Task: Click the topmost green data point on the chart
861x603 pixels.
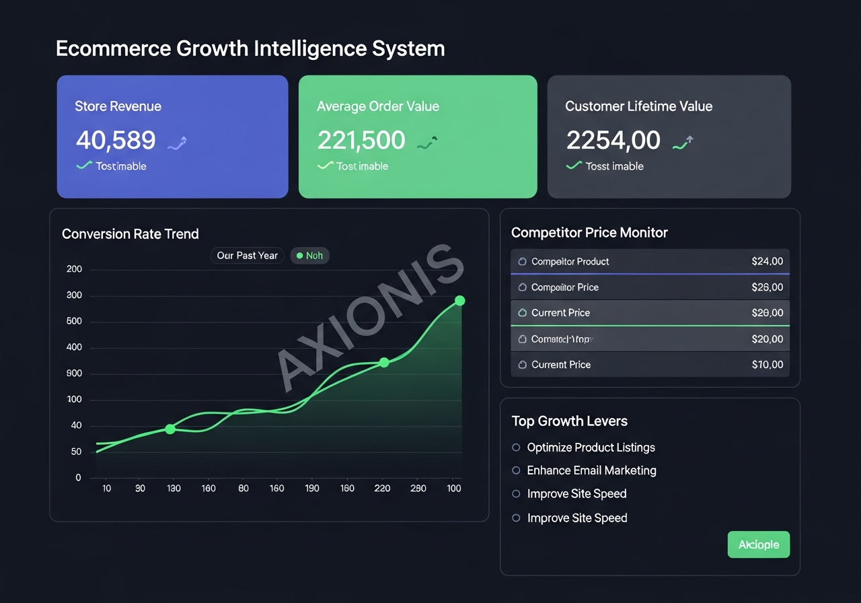Action: pyautogui.click(x=460, y=301)
